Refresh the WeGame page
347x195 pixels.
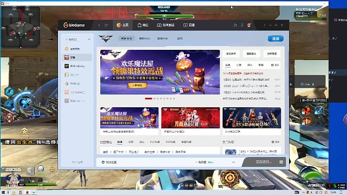(x=106, y=25)
